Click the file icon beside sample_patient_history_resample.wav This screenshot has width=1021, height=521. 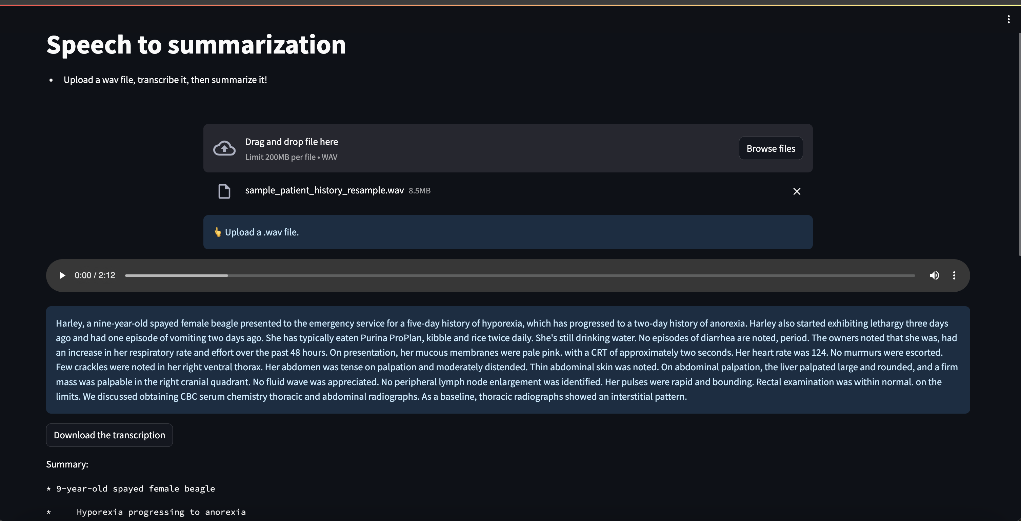[224, 191]
